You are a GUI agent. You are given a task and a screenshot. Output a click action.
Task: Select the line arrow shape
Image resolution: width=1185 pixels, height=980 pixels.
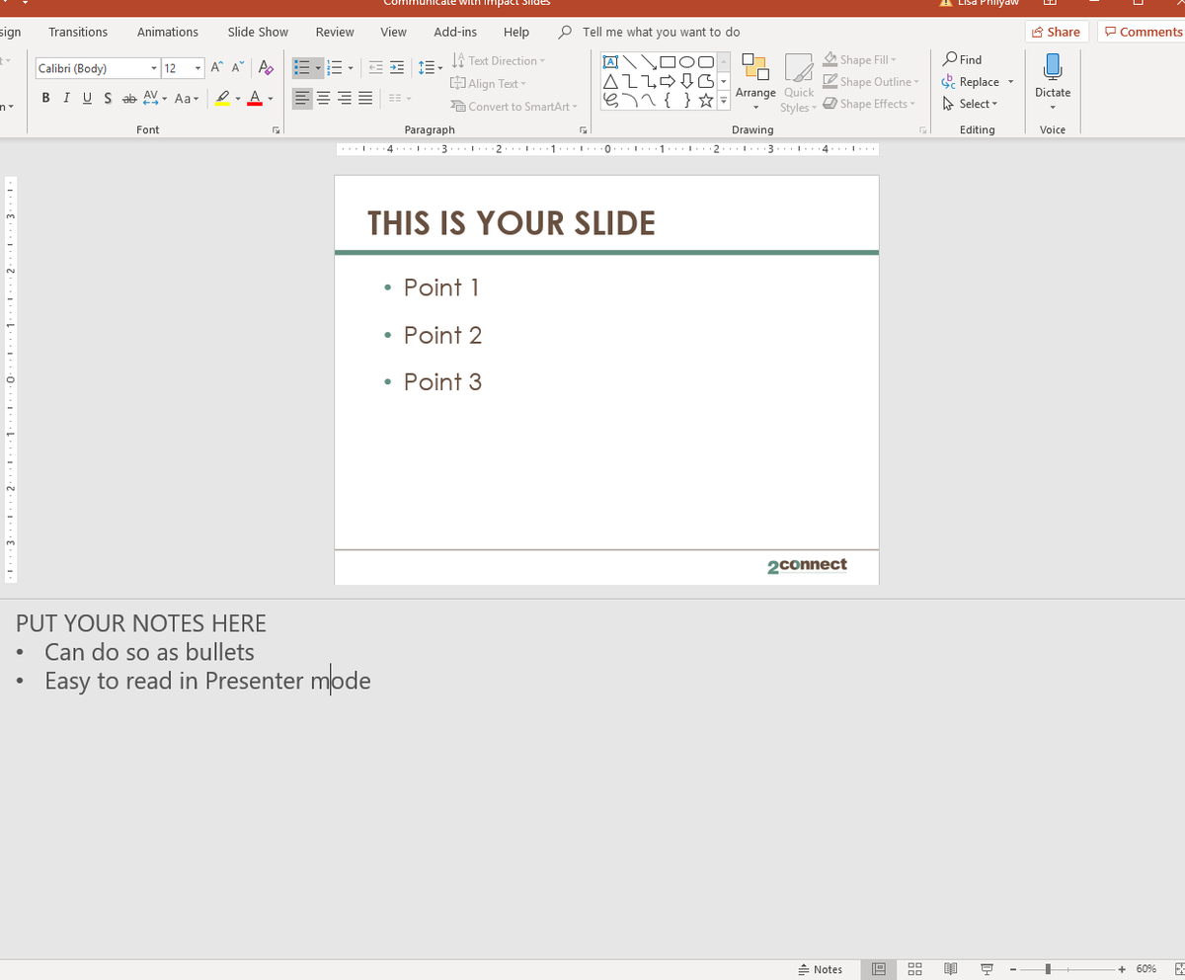point(649,61)
